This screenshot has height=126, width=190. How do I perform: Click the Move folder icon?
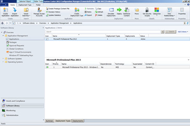coord(137,10)
